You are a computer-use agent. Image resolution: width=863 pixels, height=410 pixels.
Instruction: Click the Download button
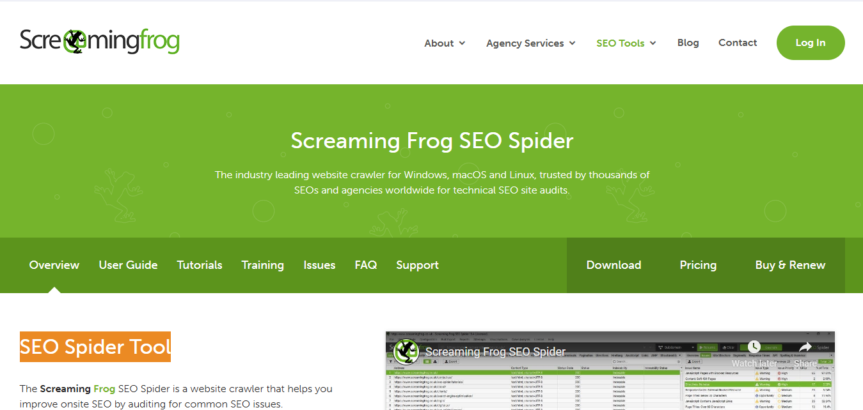pos(614,265)
